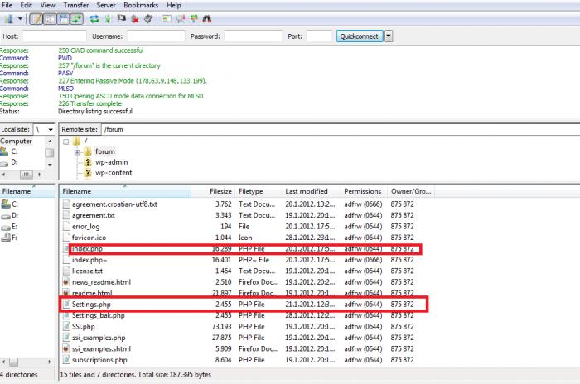The image size is (580, 384).
Task: Open the Bookmarks menu
Action: pos(141,5)
